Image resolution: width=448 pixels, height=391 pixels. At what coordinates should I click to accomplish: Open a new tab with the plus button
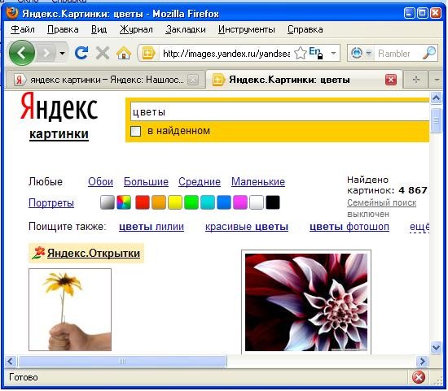click(x=416, y=80)
